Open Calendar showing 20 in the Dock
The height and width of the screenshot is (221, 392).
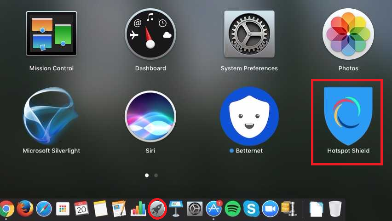pos(81,209)
